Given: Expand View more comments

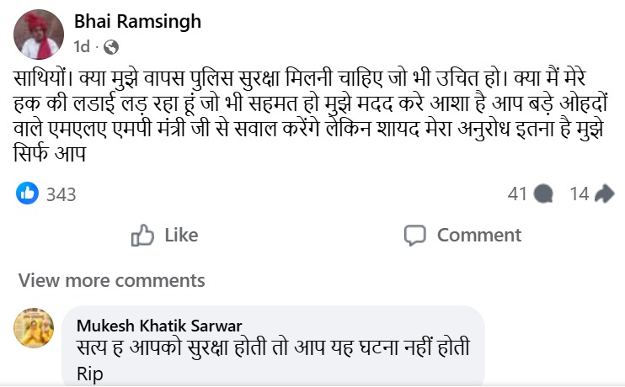Looking at the screenshot, I should 111,281.
